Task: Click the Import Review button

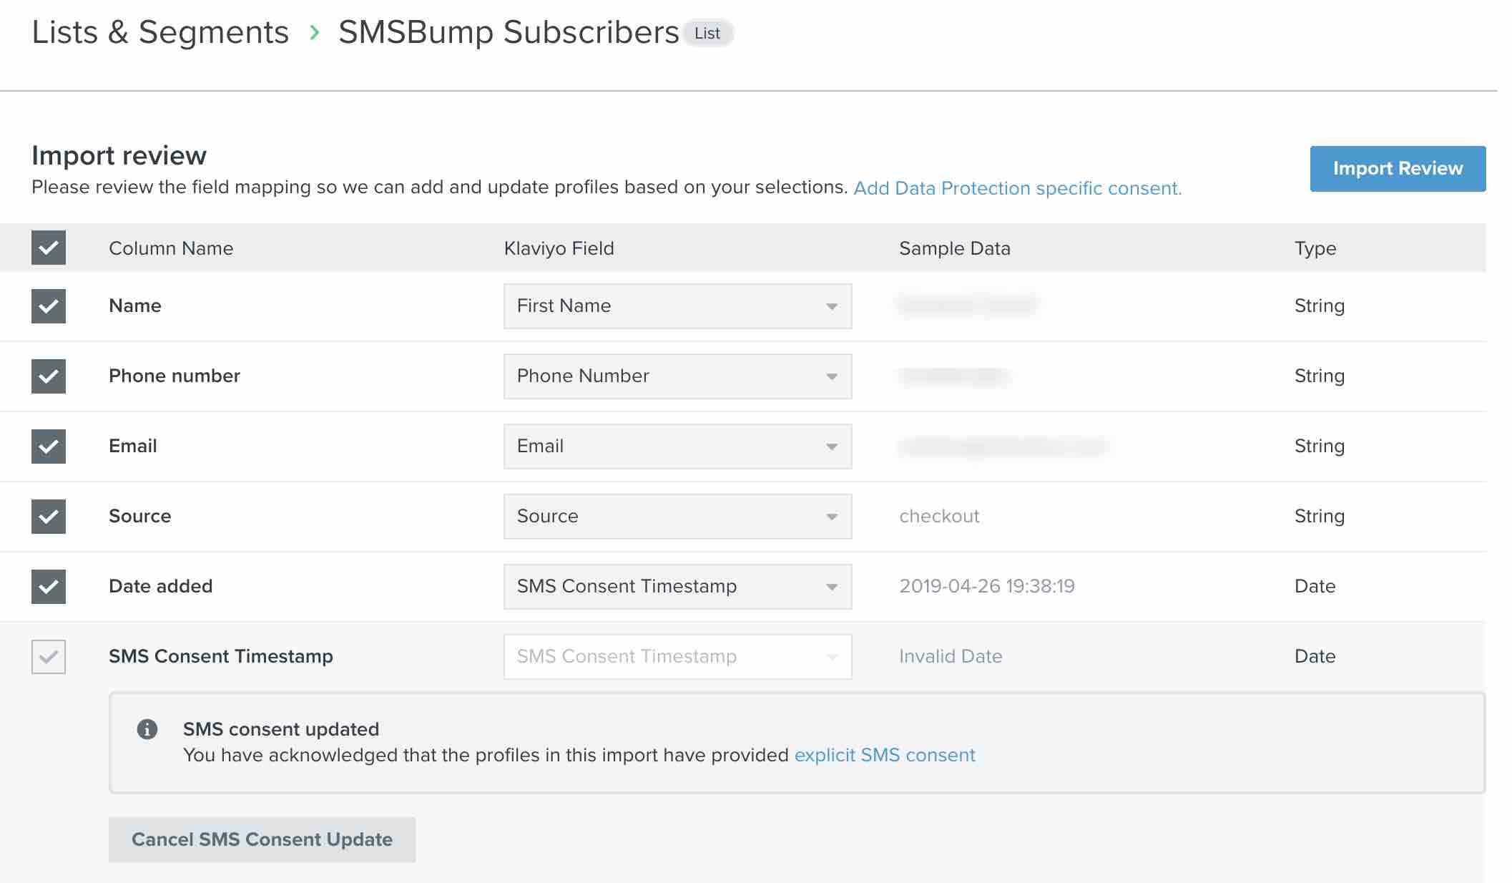Action: click(1398, 168)
